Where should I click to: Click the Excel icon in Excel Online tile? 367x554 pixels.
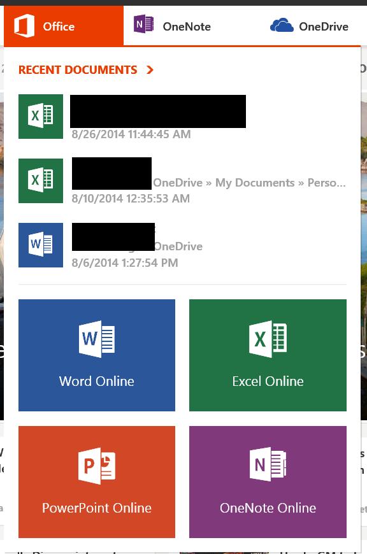pyautogui.click(x=268, y=339)
